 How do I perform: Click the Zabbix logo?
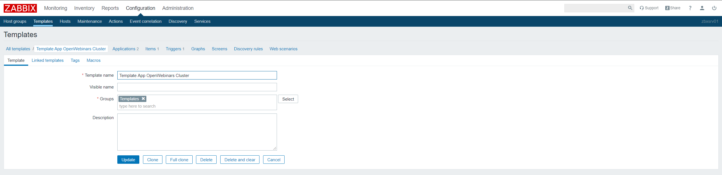click(x=20, y=8)
